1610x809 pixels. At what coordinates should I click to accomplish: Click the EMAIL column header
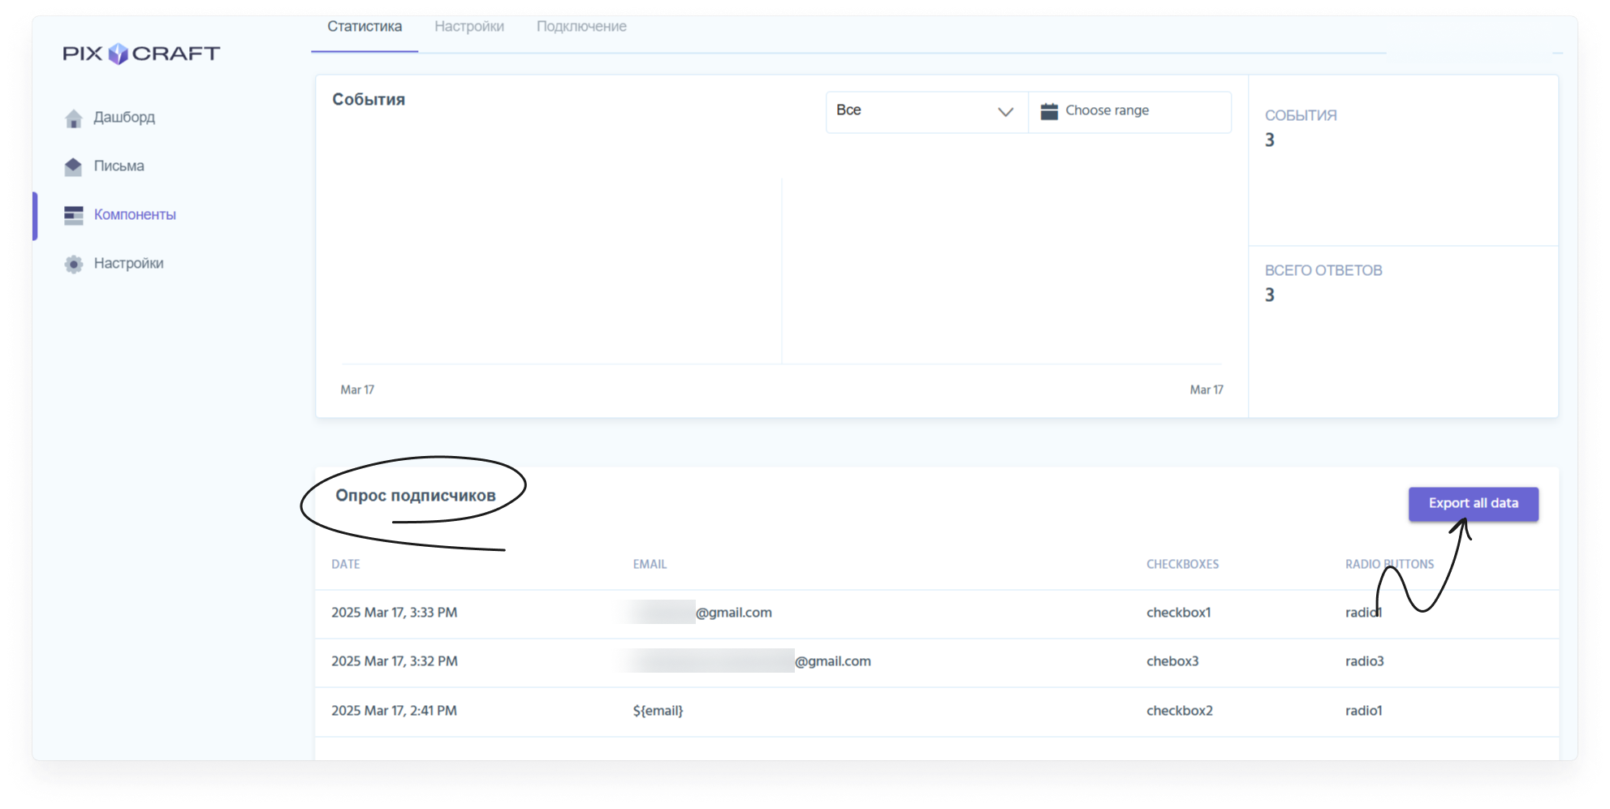[x=650, y=565]
